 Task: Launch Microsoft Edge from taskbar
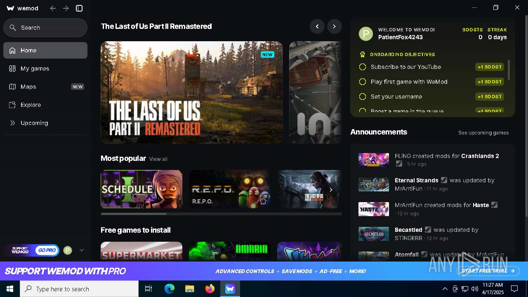170,289
